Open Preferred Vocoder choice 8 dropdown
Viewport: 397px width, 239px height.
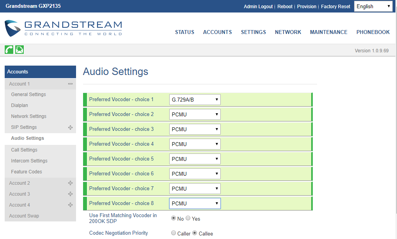[195, 203]
